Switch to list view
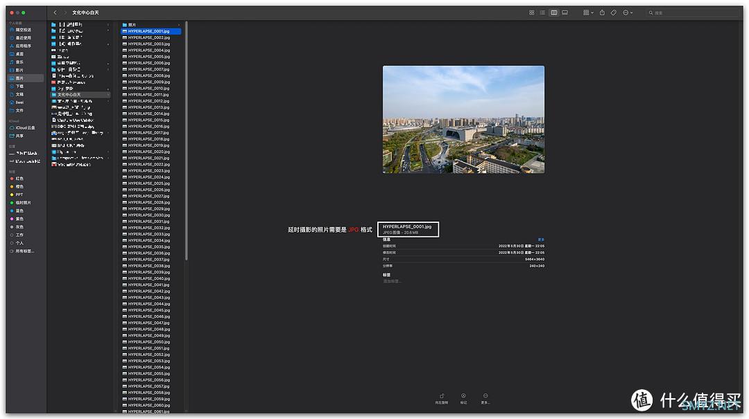749x419 pixels. [x=542, y=12]
